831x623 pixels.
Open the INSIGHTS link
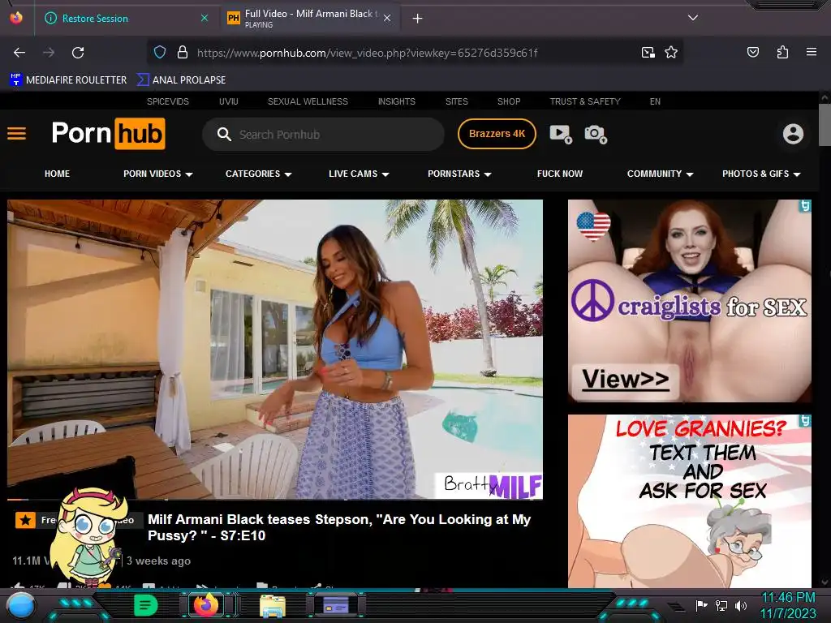pos(396,101)
